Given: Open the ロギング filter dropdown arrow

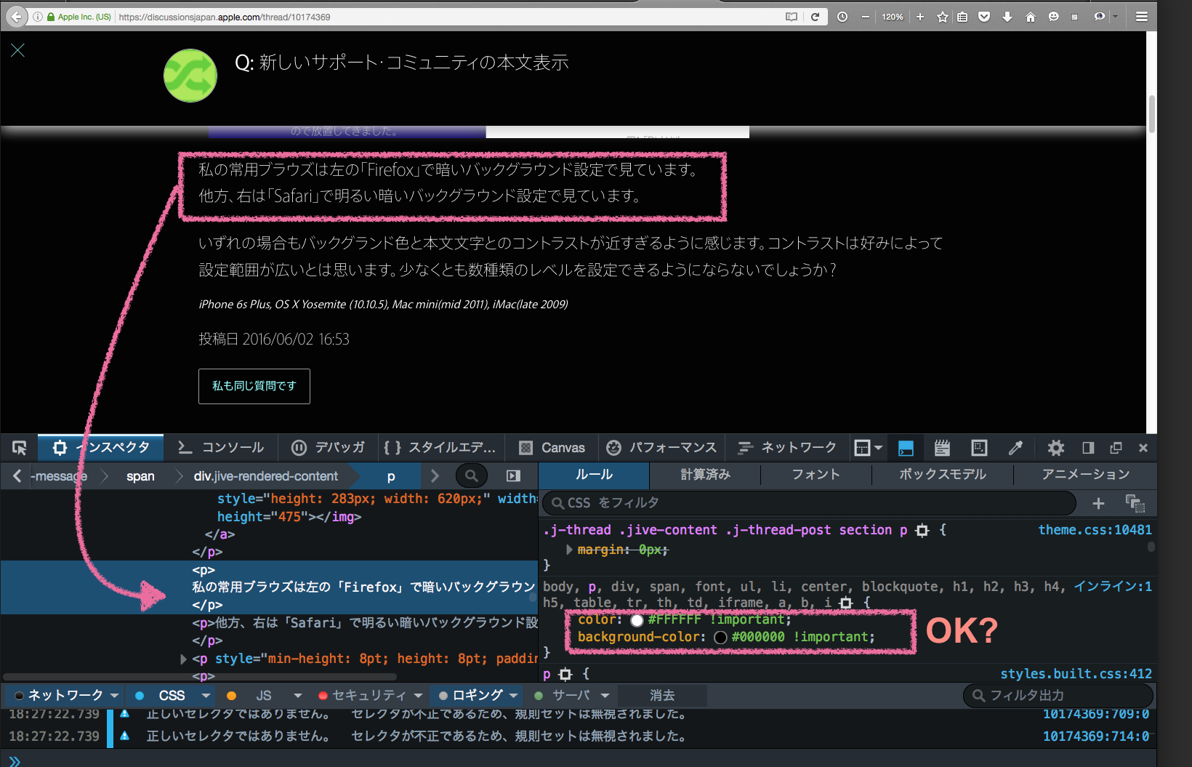Looking at the screenshot, I should (513, 696).
